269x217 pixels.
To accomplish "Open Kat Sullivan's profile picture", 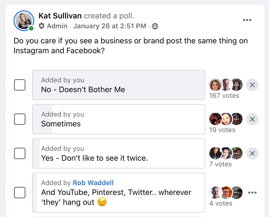I will pyautogui.click(x=24, y=21).
